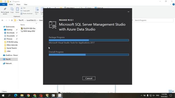Switch to the View ribbon tab
The image size is (175, 98).
click(25, 4)
